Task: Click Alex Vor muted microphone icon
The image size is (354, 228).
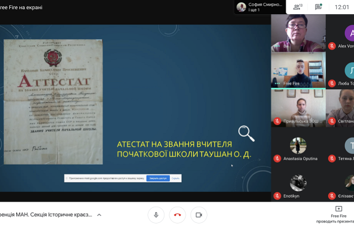Action: tap(332, 46)
